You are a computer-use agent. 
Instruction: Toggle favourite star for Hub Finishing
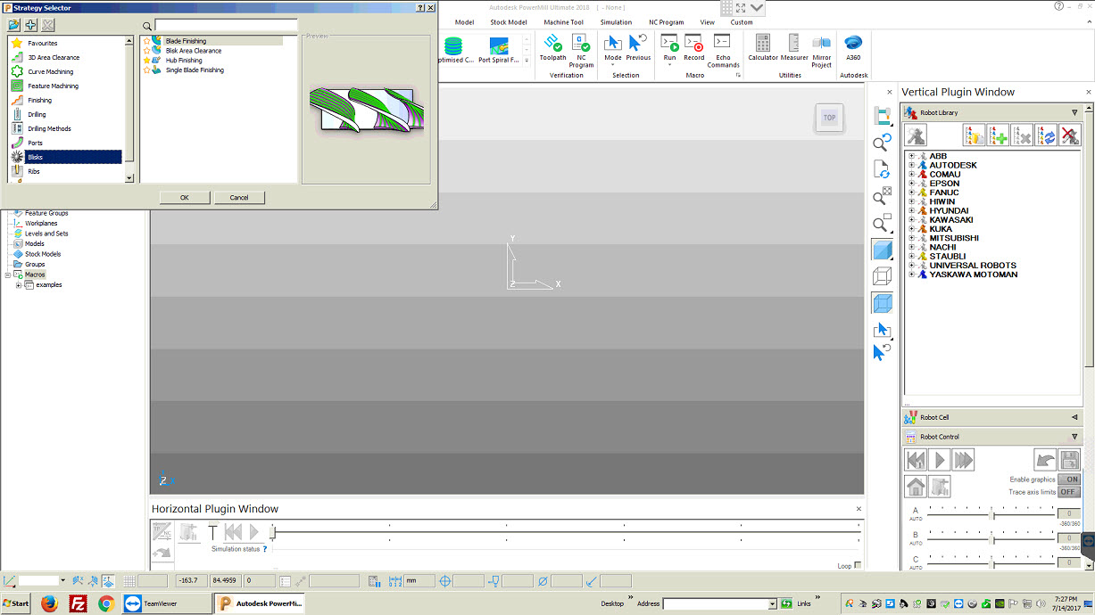(x=146, y=61)
